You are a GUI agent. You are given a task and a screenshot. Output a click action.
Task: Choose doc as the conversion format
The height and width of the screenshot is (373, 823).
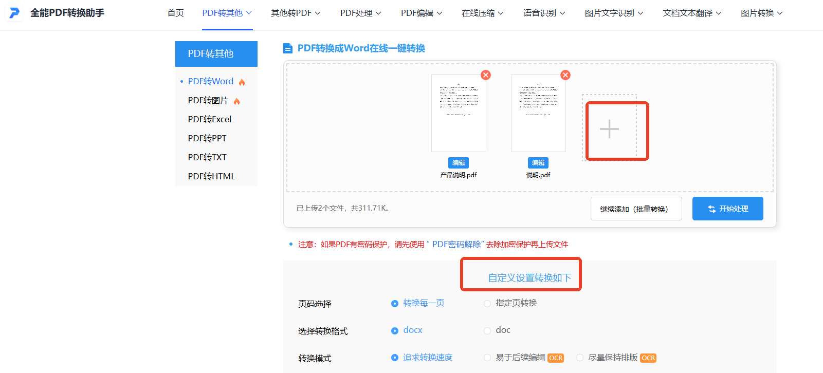pos(487,331)
